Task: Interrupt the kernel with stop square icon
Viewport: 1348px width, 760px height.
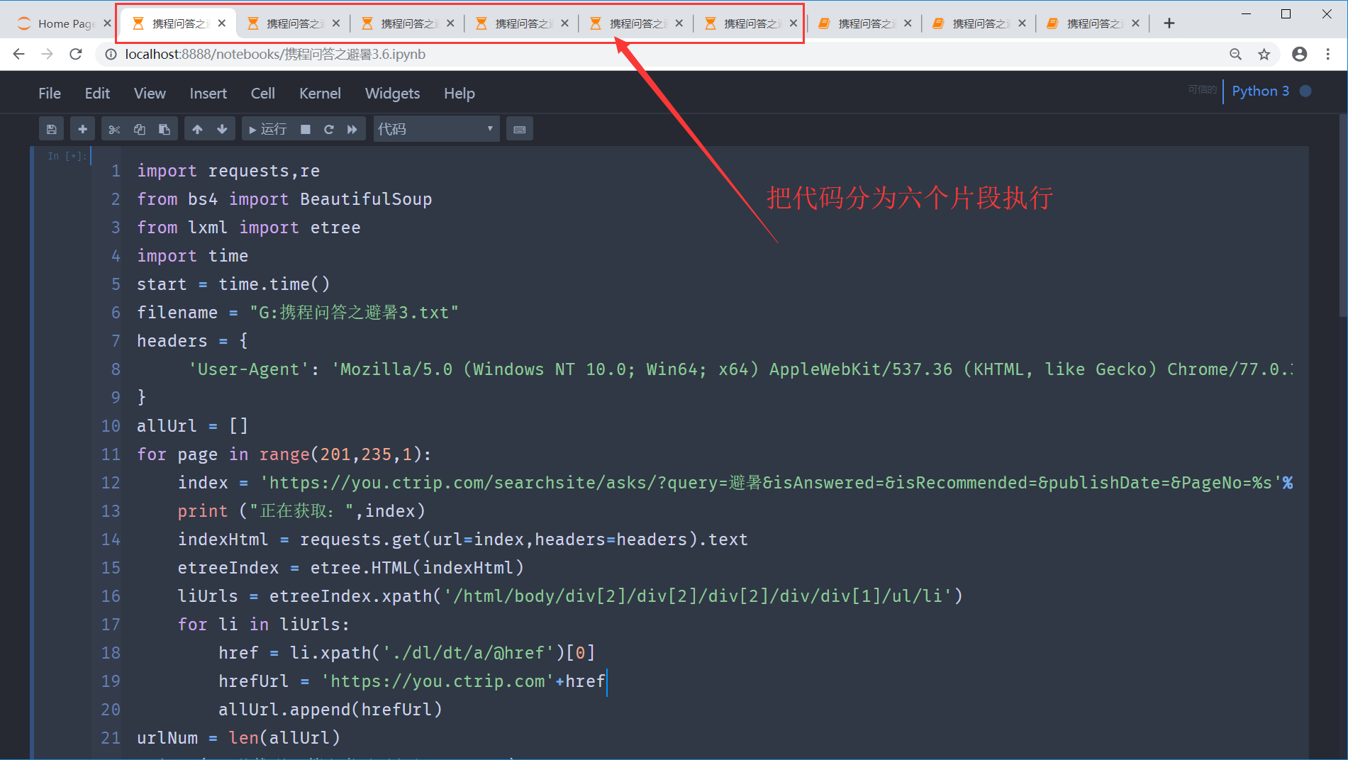Action: tap(306, 129)
